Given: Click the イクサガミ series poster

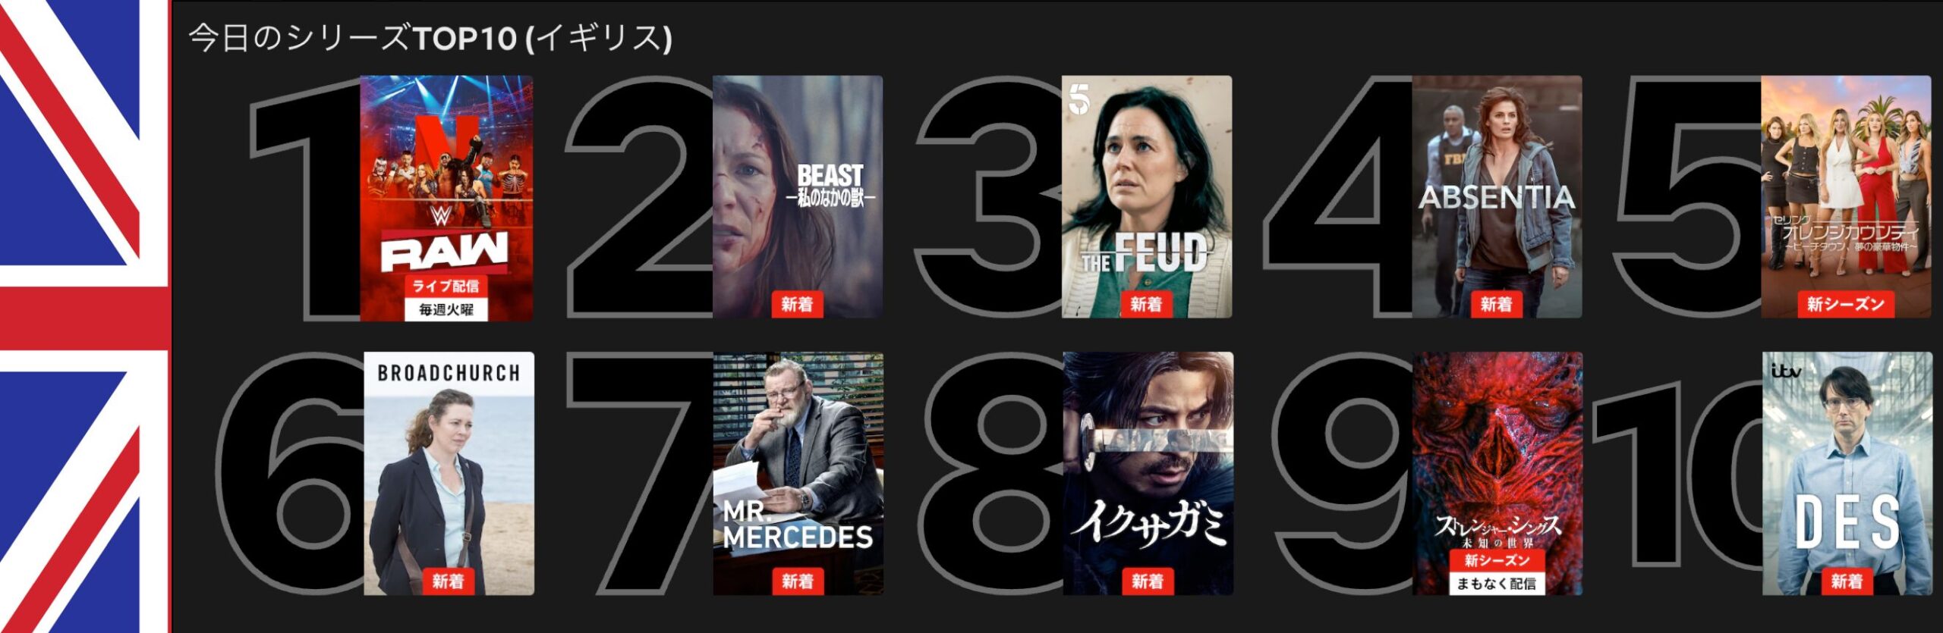Looking at the screenshot, I should point(1148,474).
